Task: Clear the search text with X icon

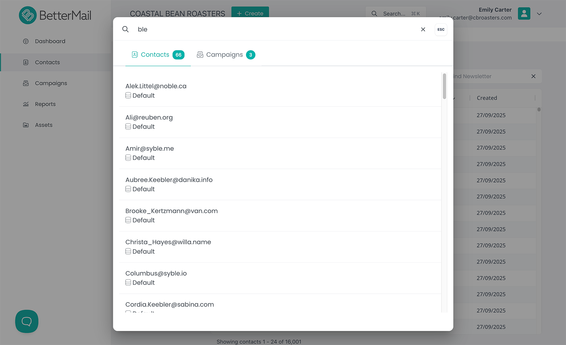Action: pos(423,29)
